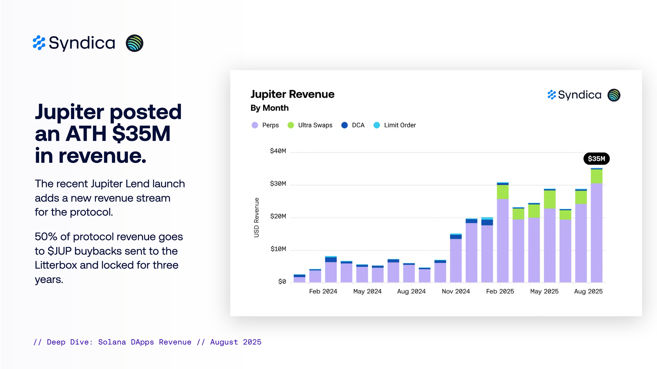657x369 pixels.
Task: Click the Jupiter logo inside the chart card
Action: coord(614,95)
